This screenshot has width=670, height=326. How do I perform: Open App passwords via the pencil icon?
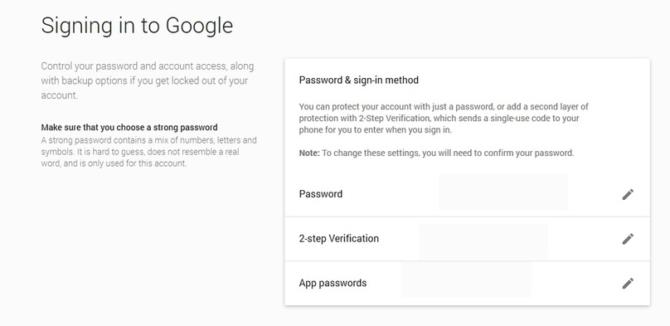628,283
